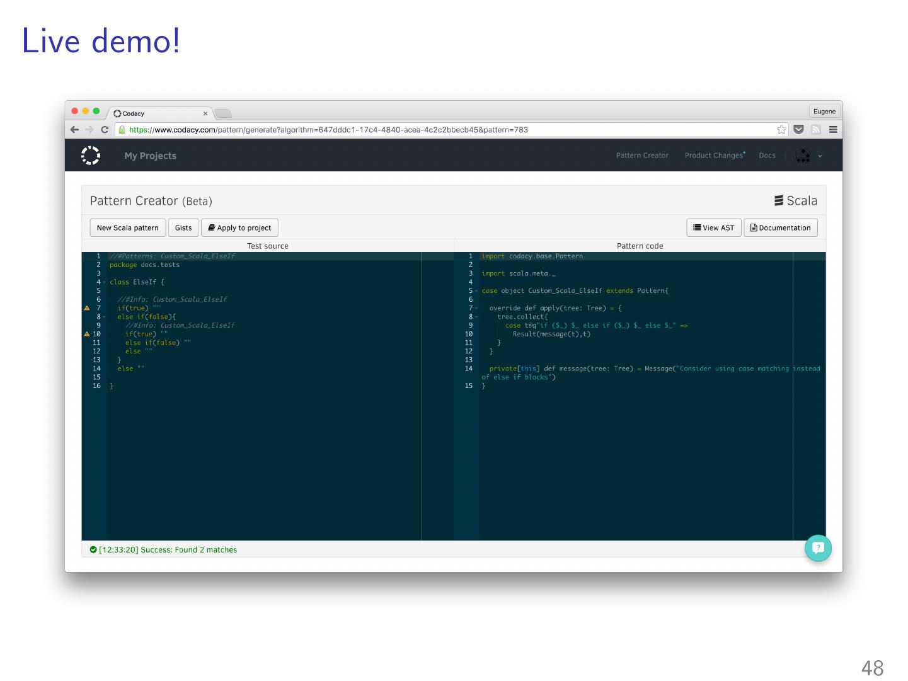Click the URL address bar
This screenshot has height=681, width=908.
tap(441, 130)
